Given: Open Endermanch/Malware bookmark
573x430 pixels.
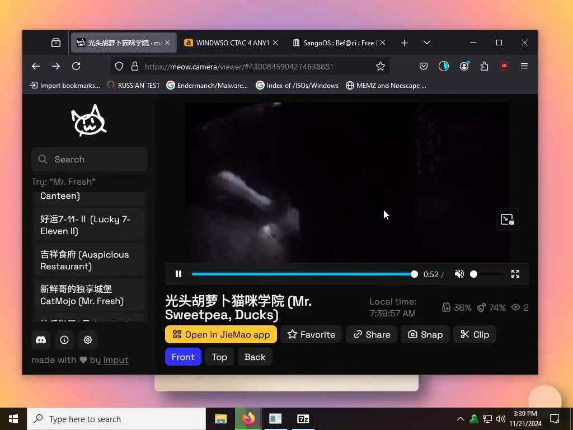Looking at the screenshot, I should click(x=207, y=86).
